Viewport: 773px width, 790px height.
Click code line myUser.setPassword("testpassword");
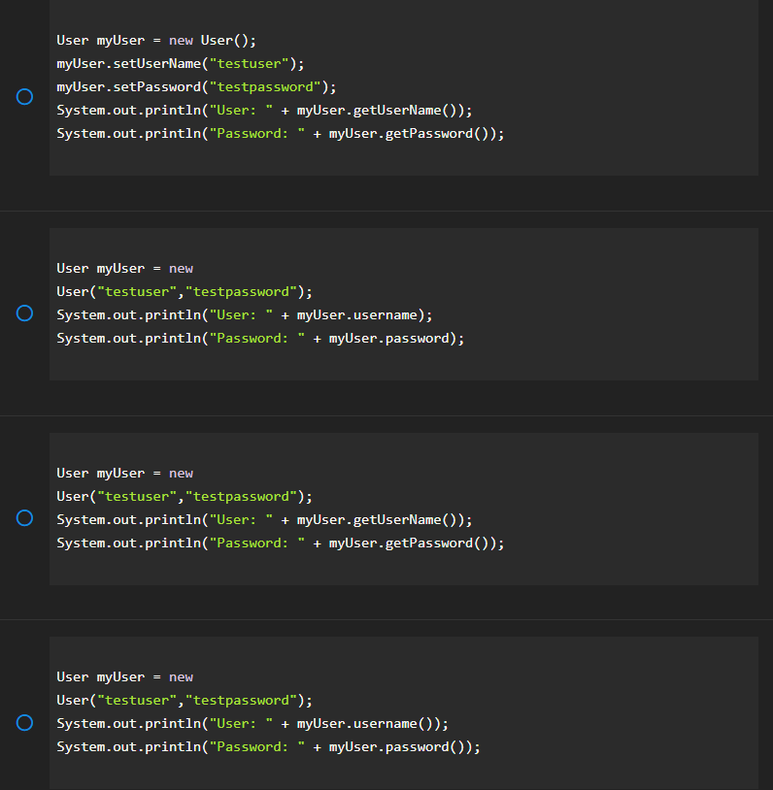[x=197, y=86]
